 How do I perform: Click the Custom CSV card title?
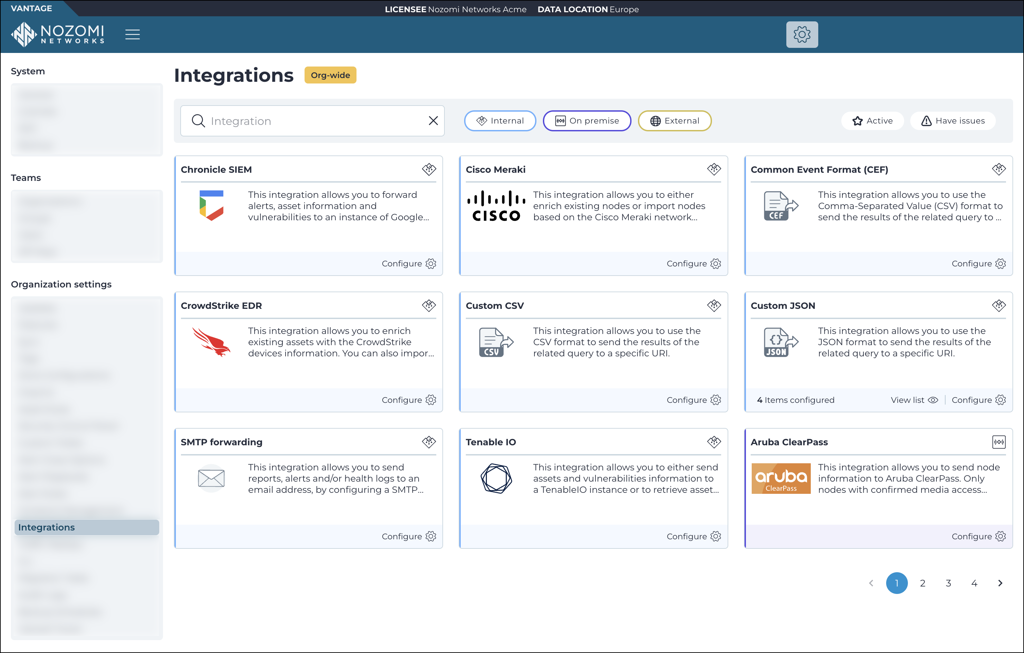point(495,306)
